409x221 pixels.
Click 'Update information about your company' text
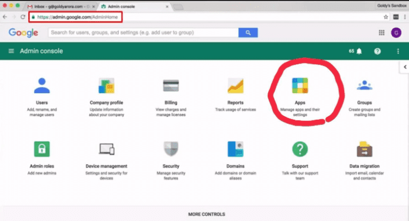[x=107, y=112]
